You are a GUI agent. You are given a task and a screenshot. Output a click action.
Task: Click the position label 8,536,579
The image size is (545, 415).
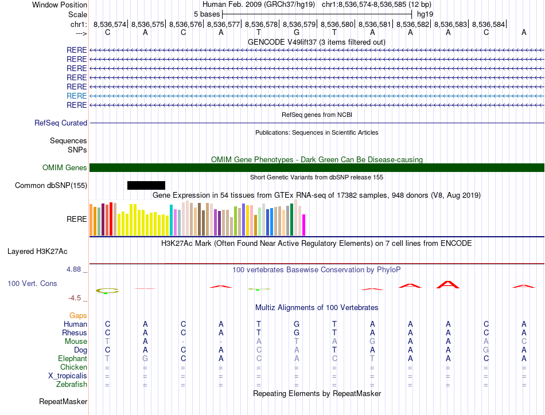[x=299, y=24]
